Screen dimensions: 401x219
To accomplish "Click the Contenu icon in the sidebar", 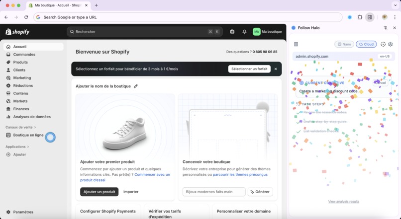I will point(8,93).
